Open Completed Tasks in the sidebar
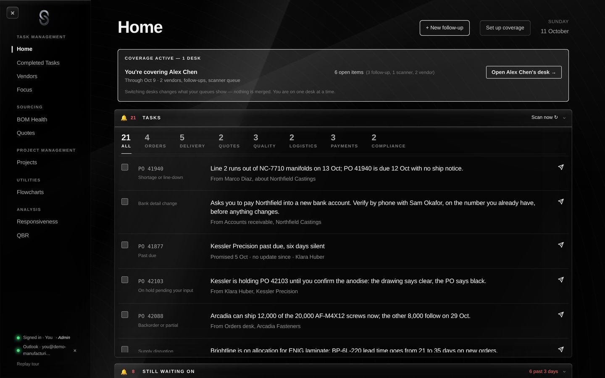605x378 pixels. (38, 63)
